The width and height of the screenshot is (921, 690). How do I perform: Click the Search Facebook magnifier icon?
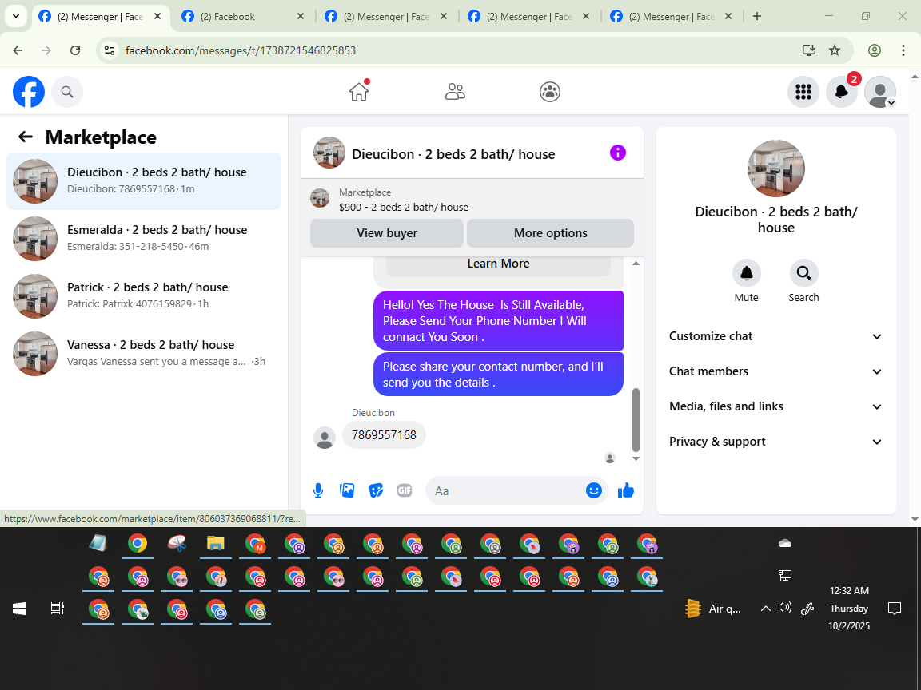67,92
